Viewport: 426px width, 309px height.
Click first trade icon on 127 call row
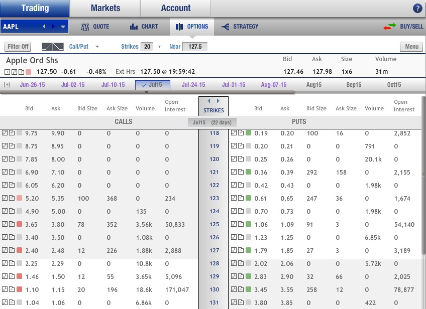[5, 250]
